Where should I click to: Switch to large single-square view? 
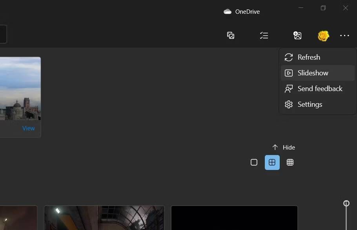[x=254, y=162]
